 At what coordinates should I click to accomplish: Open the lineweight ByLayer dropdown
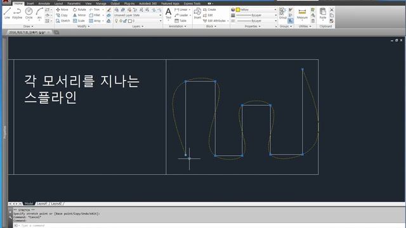click(x=256, y=15)
